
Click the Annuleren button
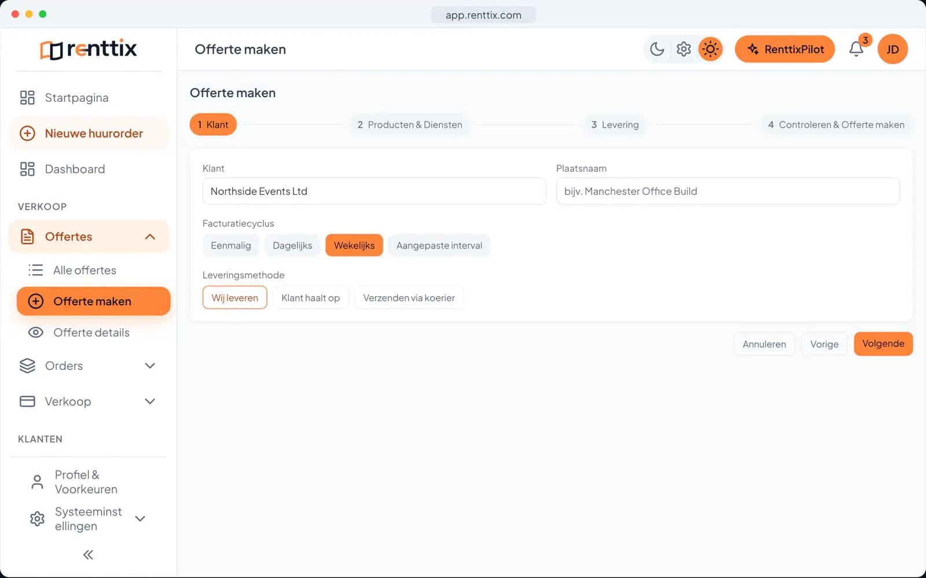tap(765, 344)
